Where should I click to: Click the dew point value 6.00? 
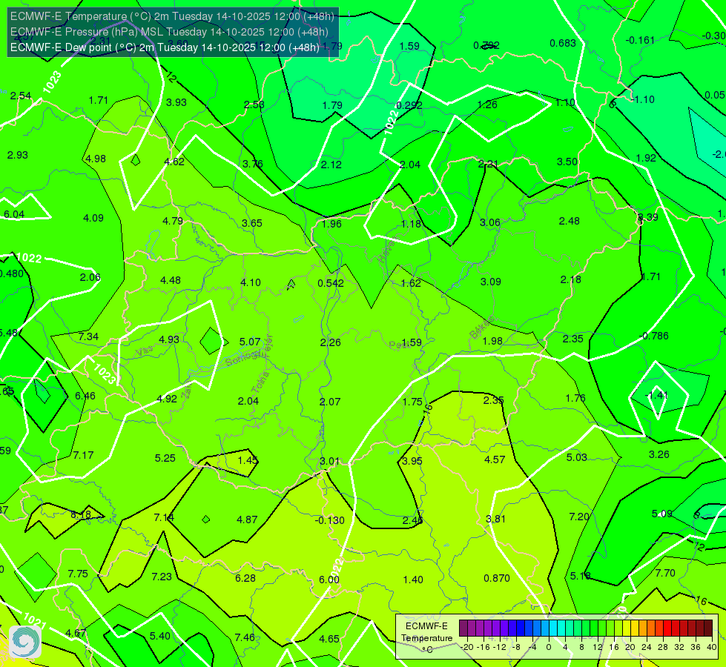tap(329, 580)
